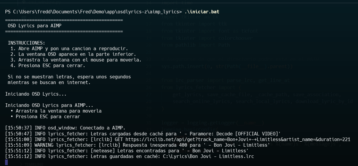358x166 pixels.
Task: Click the "Arrastra la ventana para moverla" bullet
Action: 59,111
